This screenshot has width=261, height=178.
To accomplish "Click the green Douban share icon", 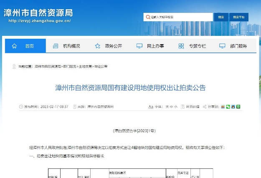I will (238, 107).
